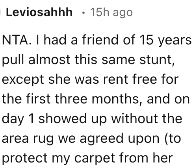The height and width of the screenshot is (168, 195).
Task: Click the text 'the first three months'
Action: 70,99
